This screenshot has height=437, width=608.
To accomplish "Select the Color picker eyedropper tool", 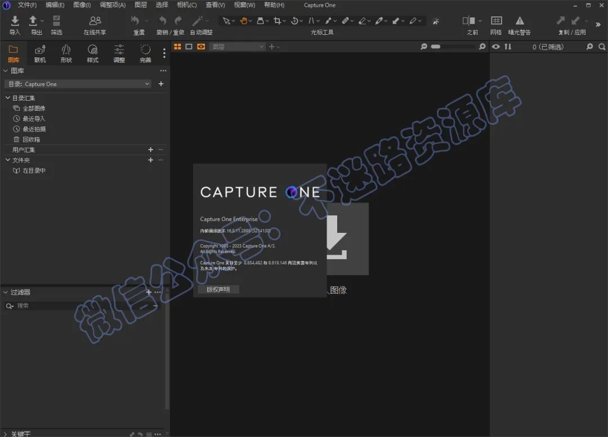I will pyautogui.click(x=379, y=21).
